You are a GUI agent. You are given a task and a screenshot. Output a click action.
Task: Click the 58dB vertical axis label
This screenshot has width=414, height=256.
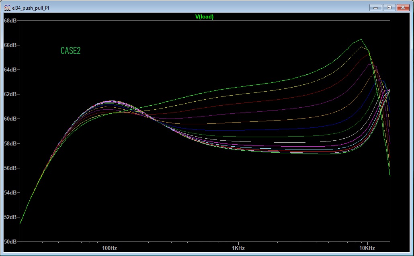[10, 143]
